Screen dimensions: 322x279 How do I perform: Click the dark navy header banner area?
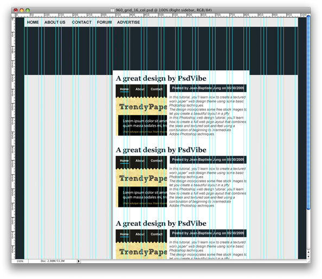tap(161, 48)
